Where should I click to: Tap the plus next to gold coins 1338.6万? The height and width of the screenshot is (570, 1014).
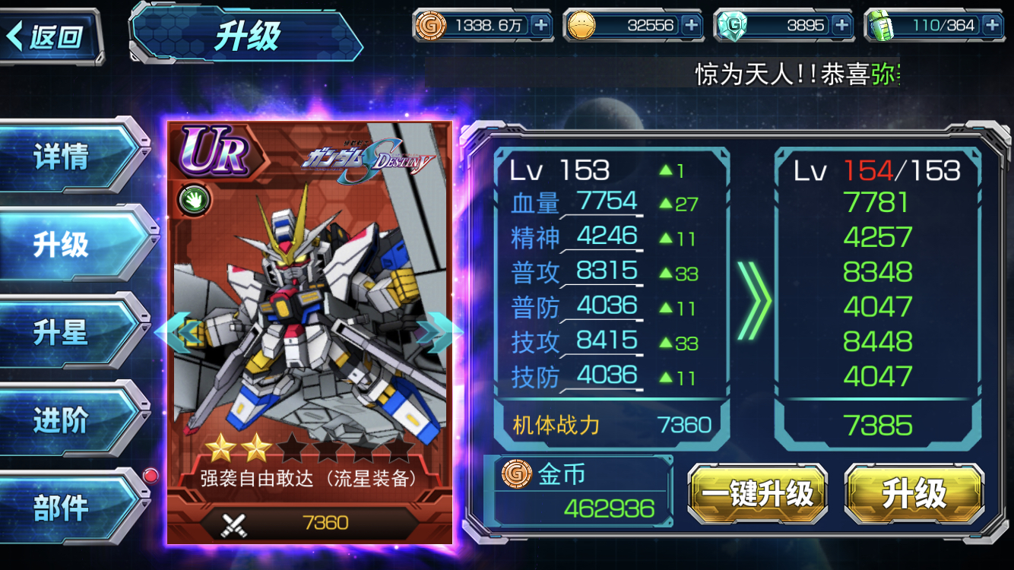(540, 25)
